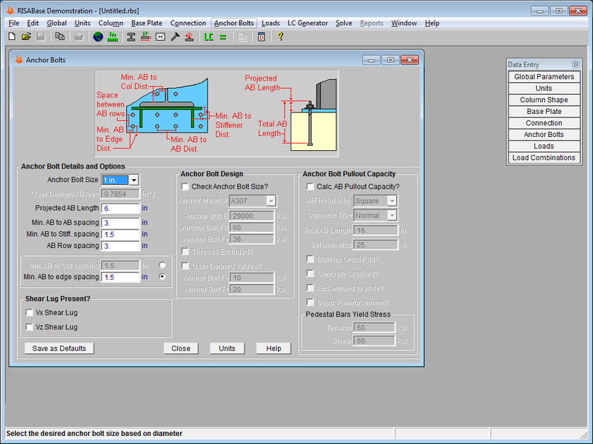The image size is (593, 444).
Task: Click the I-beam Column Shape icon
Action: [x=131, y=36]
